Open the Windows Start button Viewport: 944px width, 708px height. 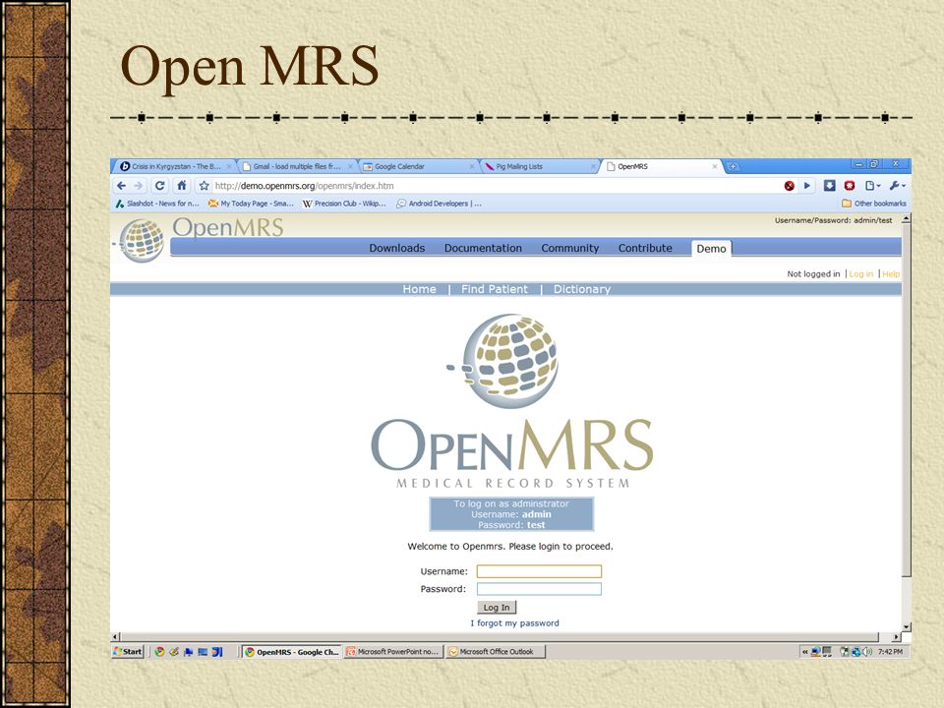point(128,651)
